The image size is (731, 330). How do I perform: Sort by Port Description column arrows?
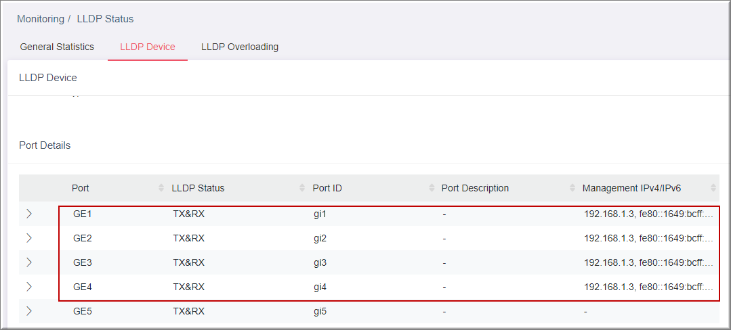(572, 188)
